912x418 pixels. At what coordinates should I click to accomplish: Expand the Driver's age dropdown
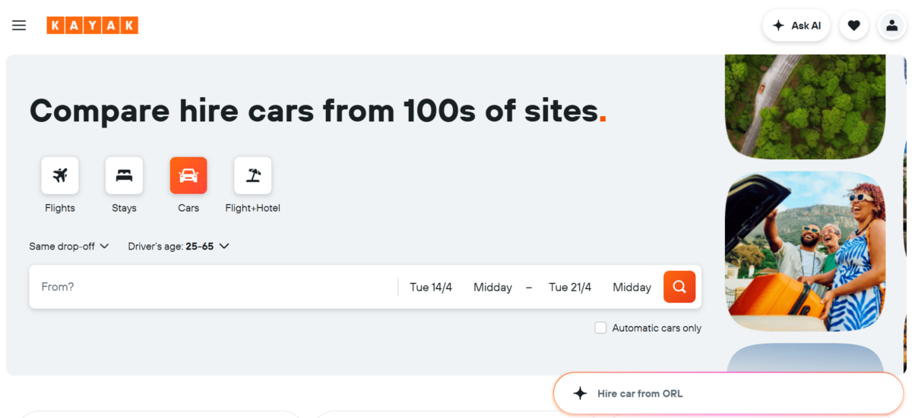tap(179, 246)
